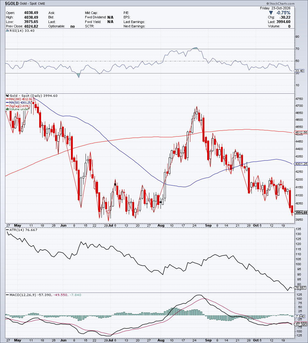Screen dimensions: 308x343
Task: Click the header Last value 3994.60
Action: tap(283, 22)
